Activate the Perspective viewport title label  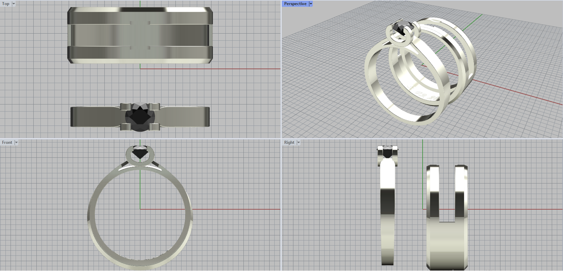(295, 4)
